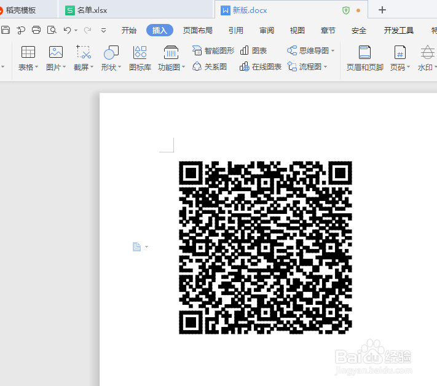Viewport: 437px width, 386px height.
Task: Insert a 流程图 flowchart
Action: 304,67
